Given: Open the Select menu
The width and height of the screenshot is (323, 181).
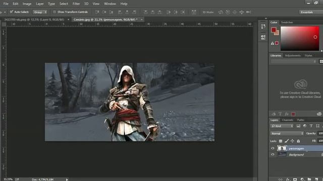Looking at the screenshot, I should coord(64,4).
